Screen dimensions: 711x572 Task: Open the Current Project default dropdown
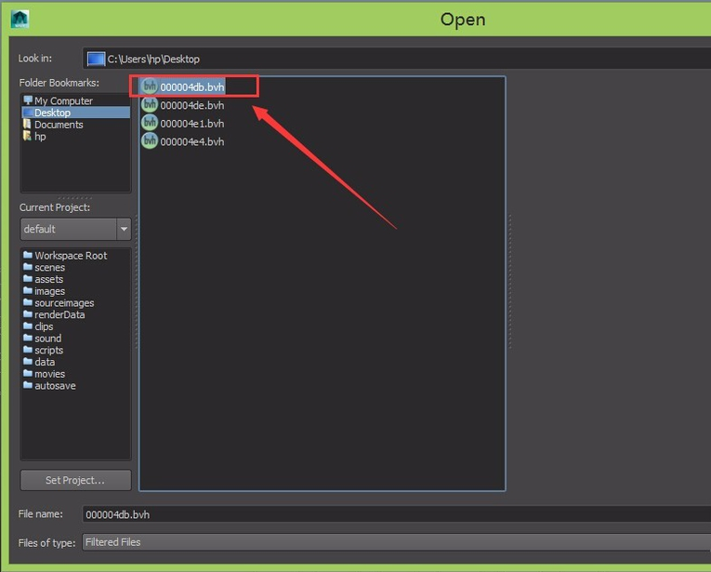75,229
